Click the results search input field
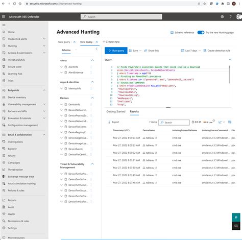The width and height of the screenshot is (242, 240). click(x=174, y=123)
